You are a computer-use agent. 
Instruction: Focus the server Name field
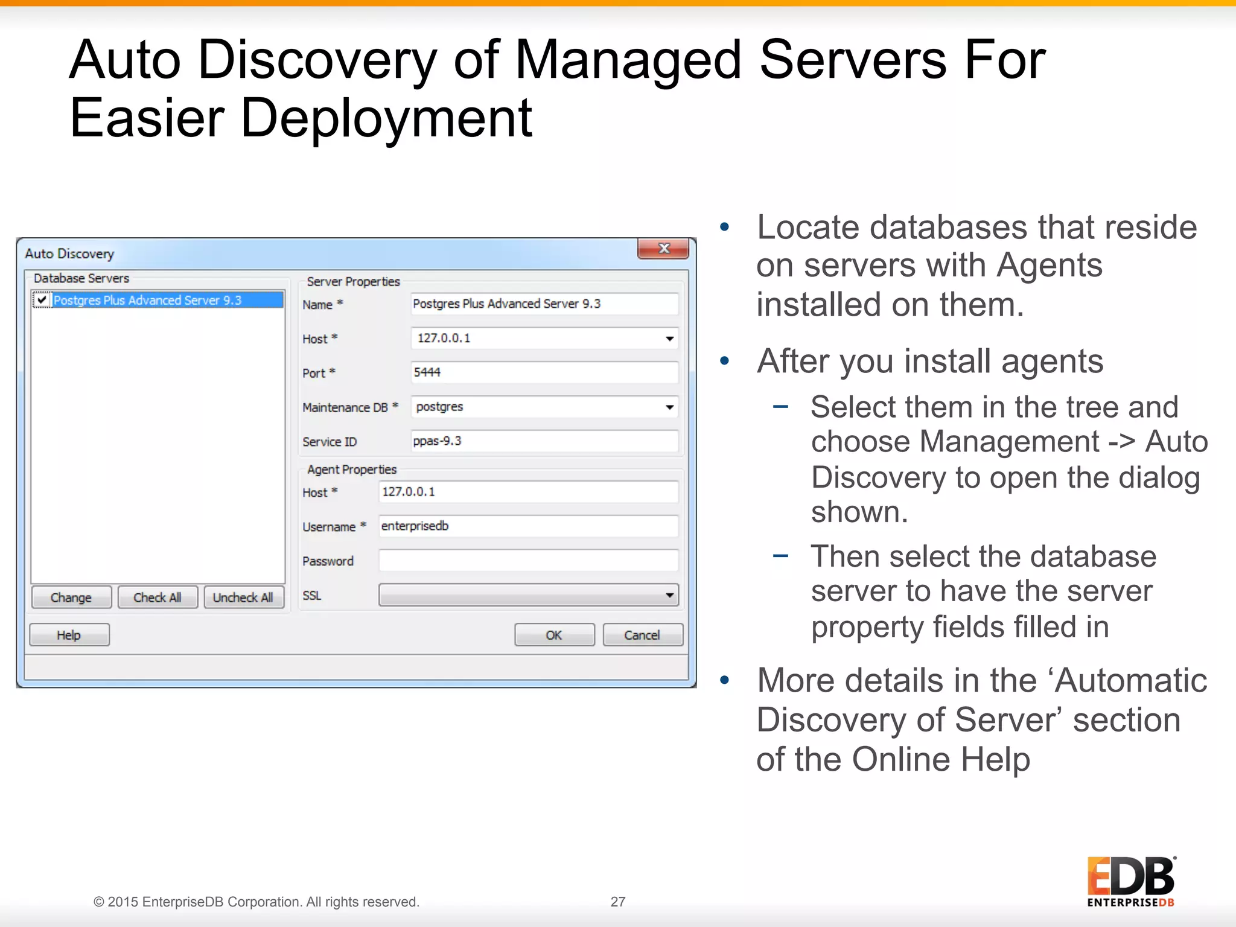pos(544,304)
